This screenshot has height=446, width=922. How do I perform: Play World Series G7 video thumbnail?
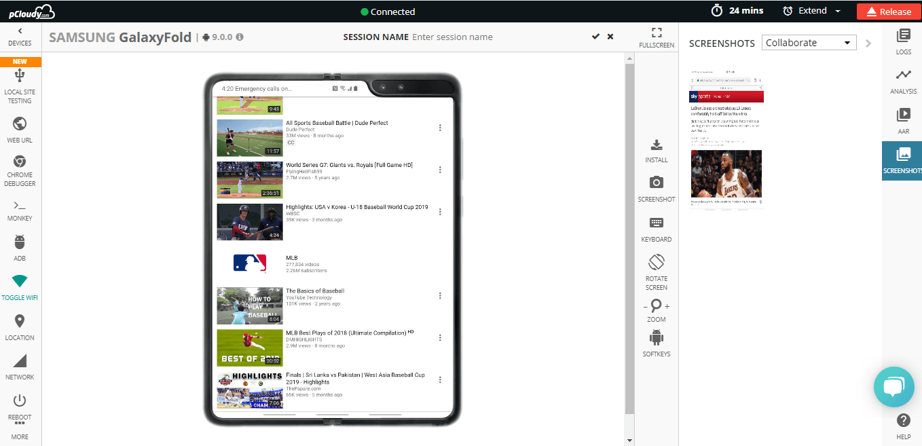point(249,180)
